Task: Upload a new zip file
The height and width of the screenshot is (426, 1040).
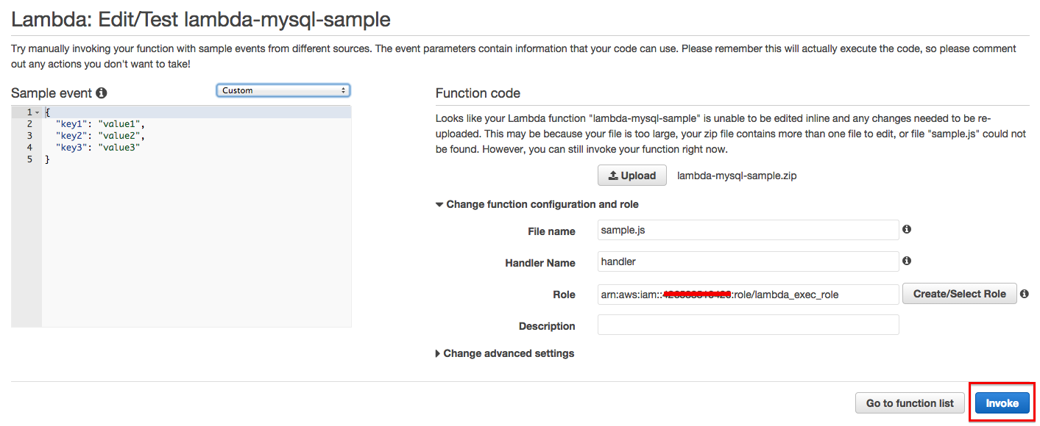Action: click(632, 175)
